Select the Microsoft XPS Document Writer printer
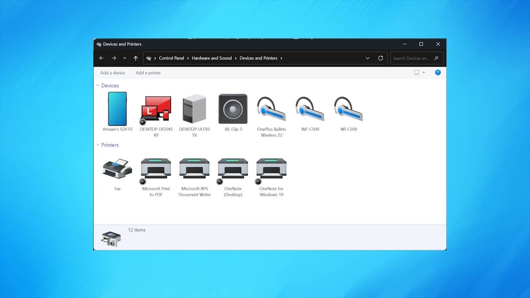Viewport: 530px width, 298px height. coord(194,169)
